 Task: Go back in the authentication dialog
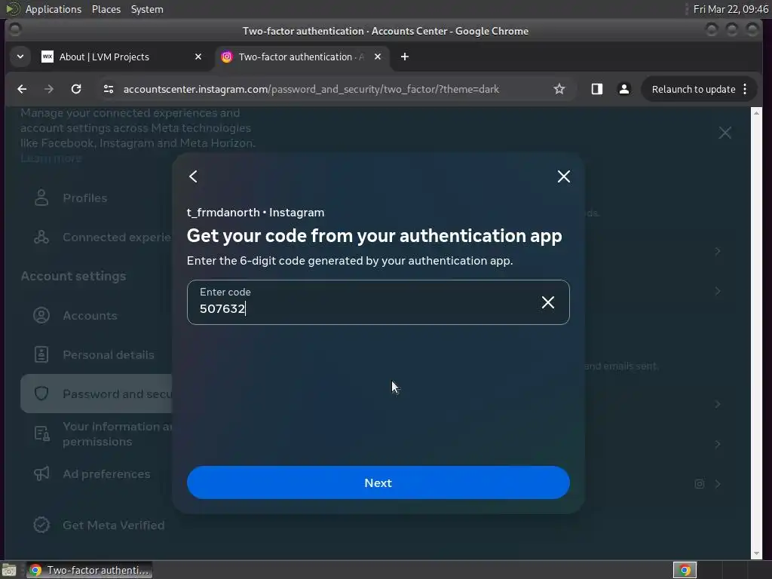(x=194, y=176)
